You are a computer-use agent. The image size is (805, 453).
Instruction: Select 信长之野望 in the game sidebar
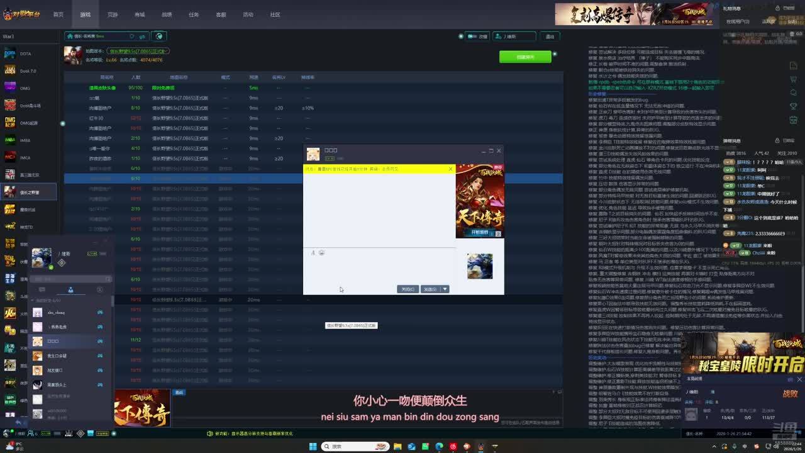(28, 192)
